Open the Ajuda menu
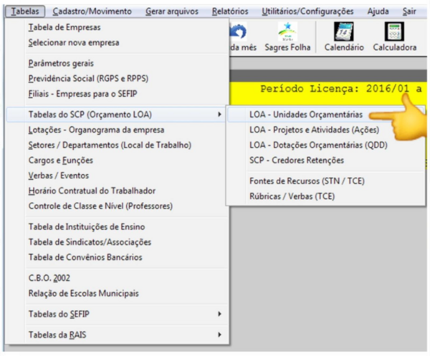 click(378, 11)
